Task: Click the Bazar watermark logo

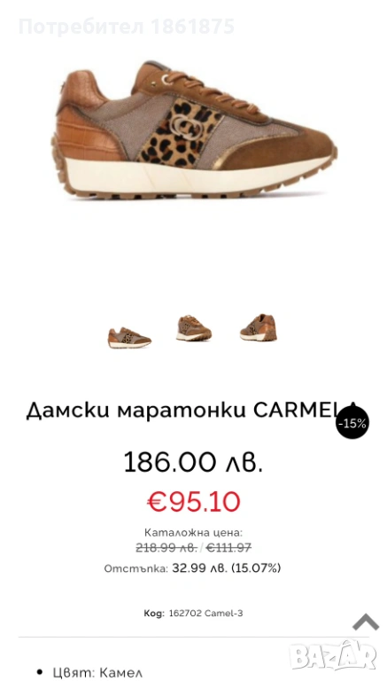Action: tap(333, 655)
